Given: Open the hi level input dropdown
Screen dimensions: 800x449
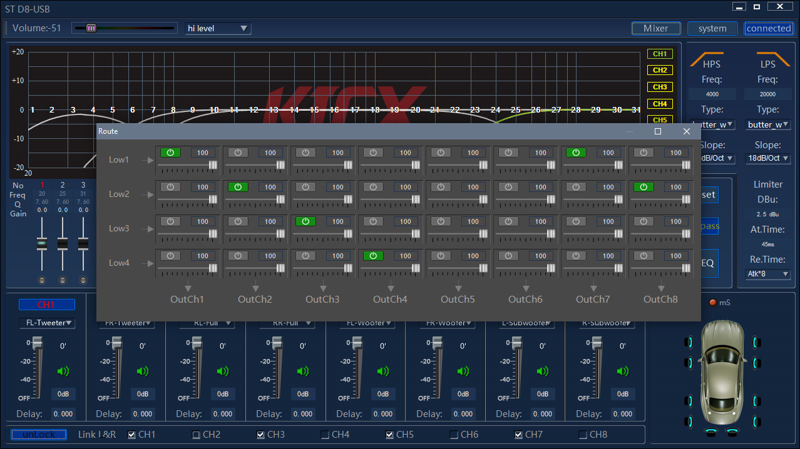Looking at the screenshot, I should [x=218, y=28].
